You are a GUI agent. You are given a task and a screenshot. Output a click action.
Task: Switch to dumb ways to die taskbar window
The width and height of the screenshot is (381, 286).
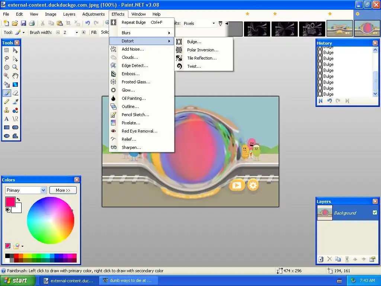[128, 280]
